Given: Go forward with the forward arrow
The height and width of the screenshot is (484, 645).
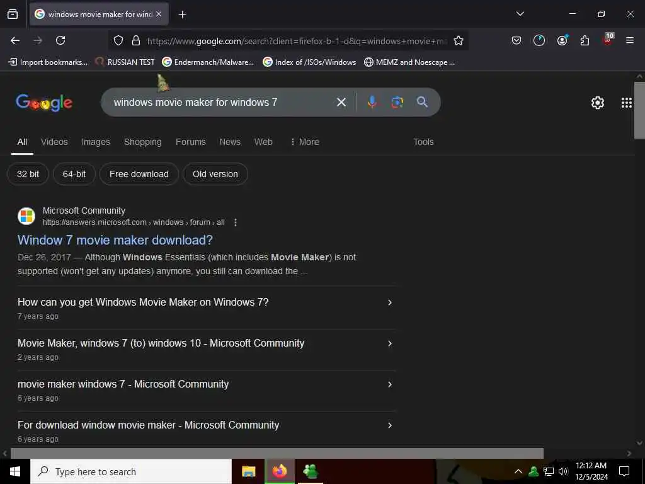Looking at the screenshot, I should click(x=38, y=40).
